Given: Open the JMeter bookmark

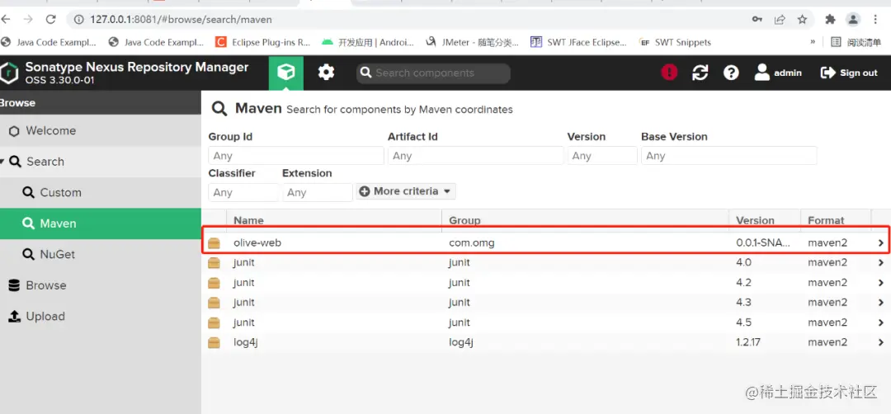Looking at the screenshot, I should (472, 42).
